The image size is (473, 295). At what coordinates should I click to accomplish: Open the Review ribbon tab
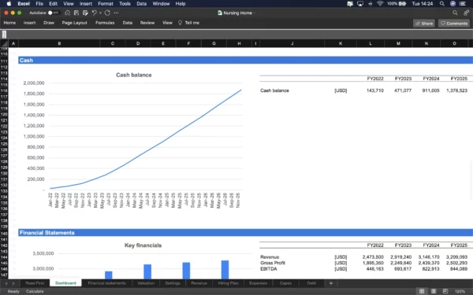[147, 23]
